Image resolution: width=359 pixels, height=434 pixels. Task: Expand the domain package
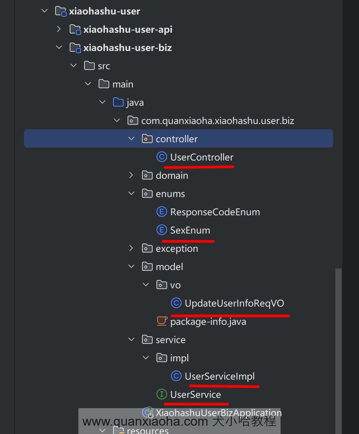pos(131,175)
